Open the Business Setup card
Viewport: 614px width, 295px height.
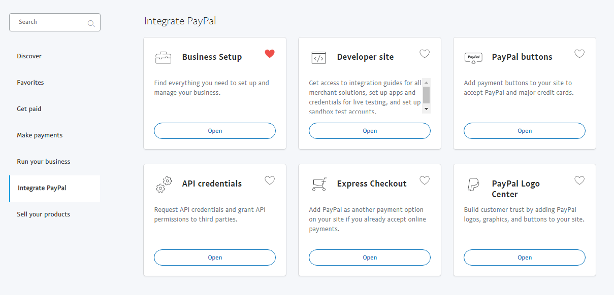click(x=215, y=131)
